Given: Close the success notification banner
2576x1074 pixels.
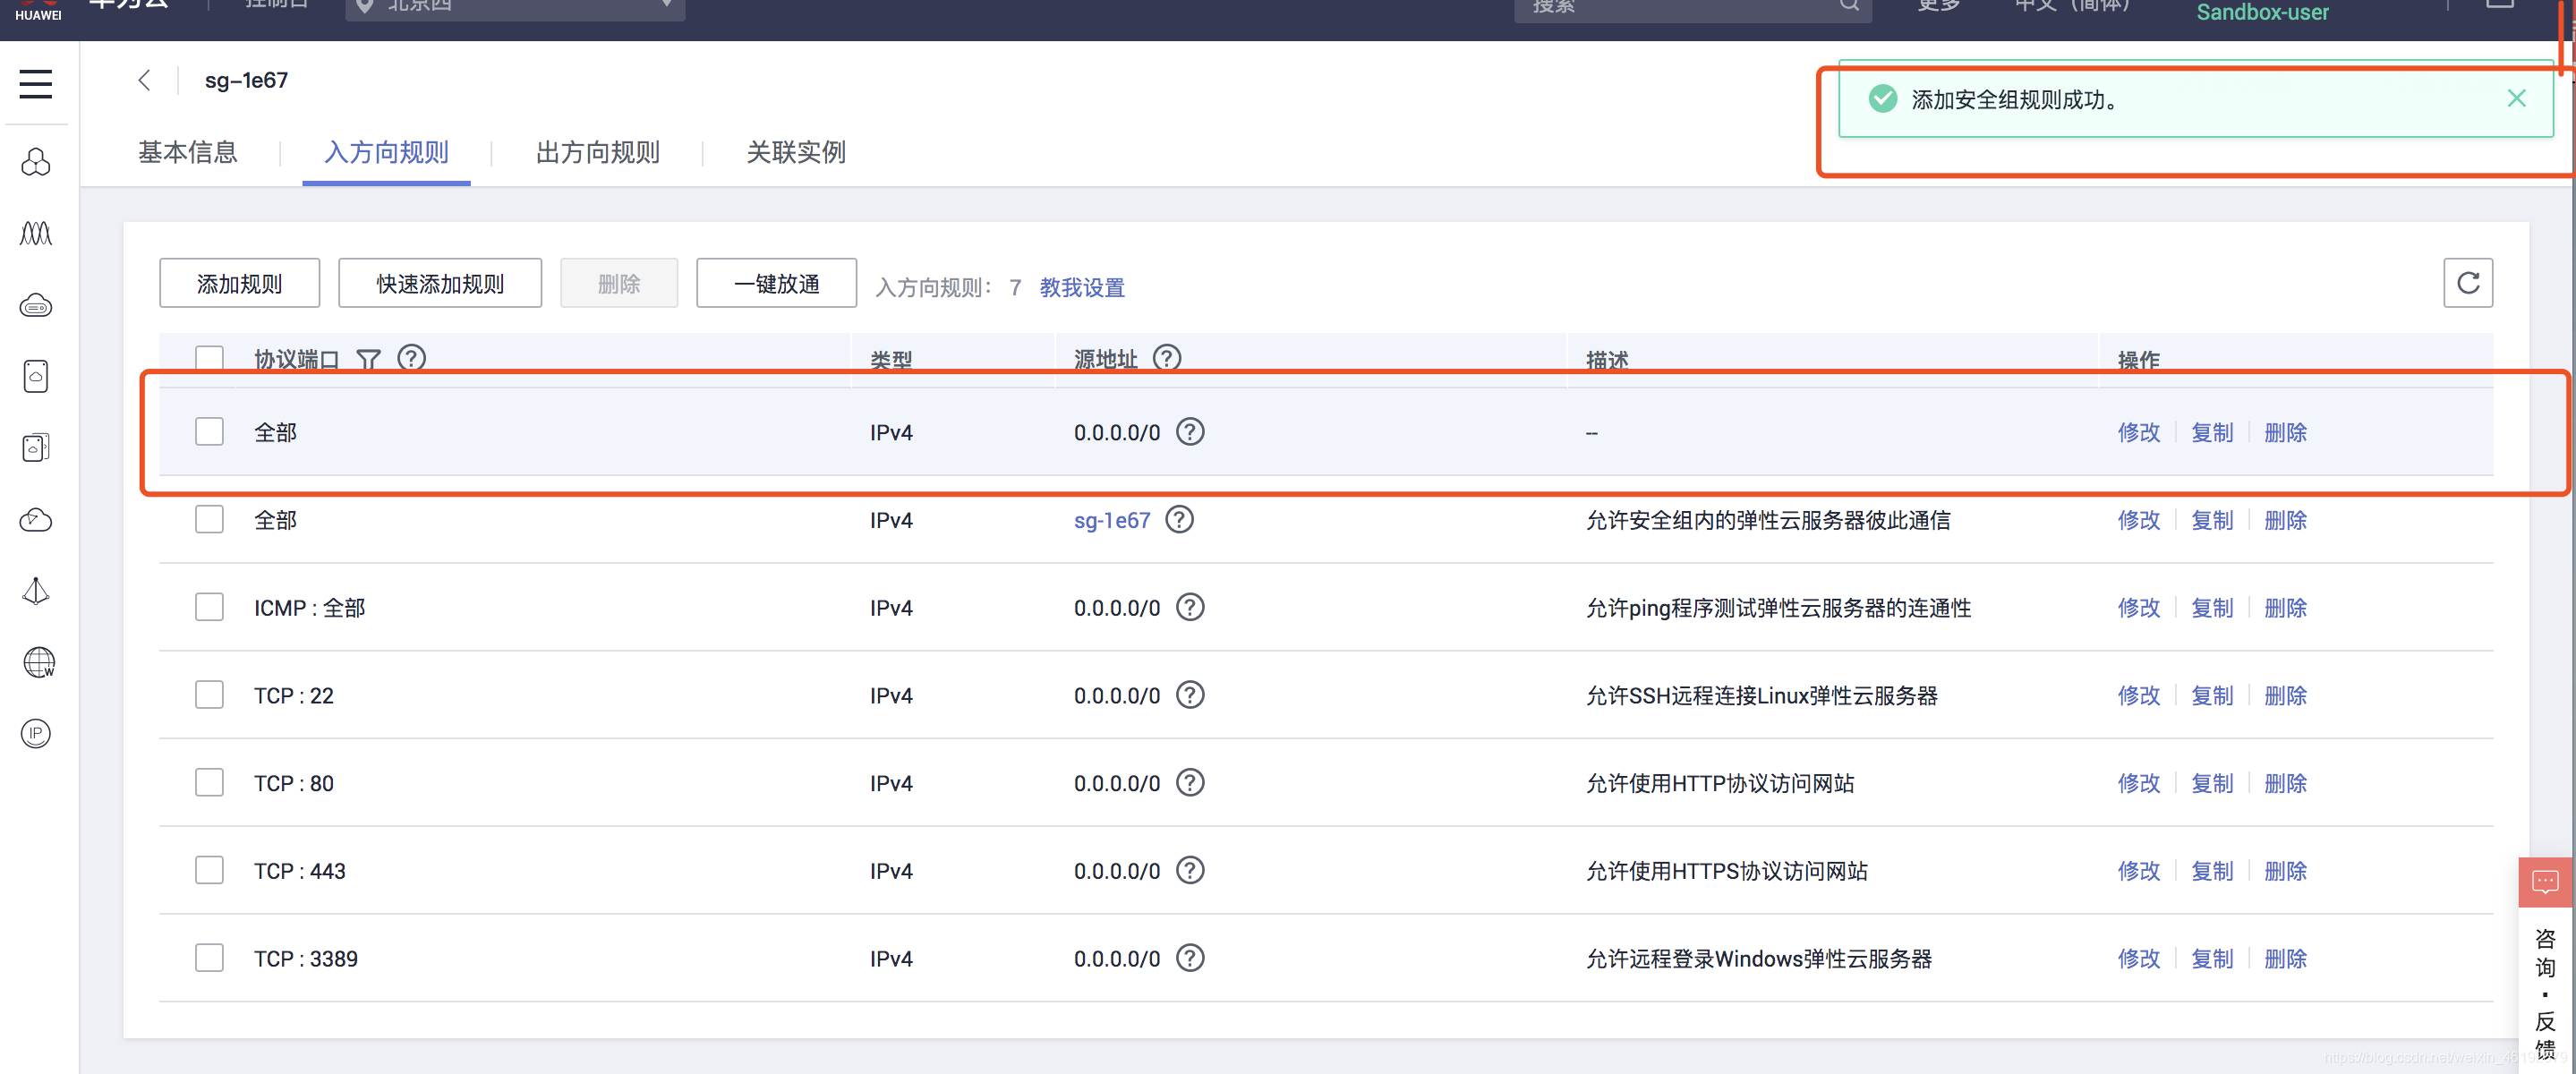Looking at the screenshot, I should click(x=2516, y=98).
